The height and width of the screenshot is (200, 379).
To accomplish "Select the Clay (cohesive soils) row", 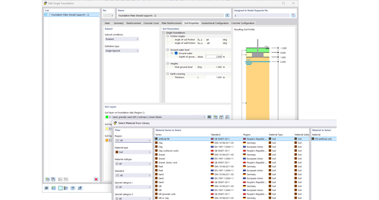I will 231,151.
